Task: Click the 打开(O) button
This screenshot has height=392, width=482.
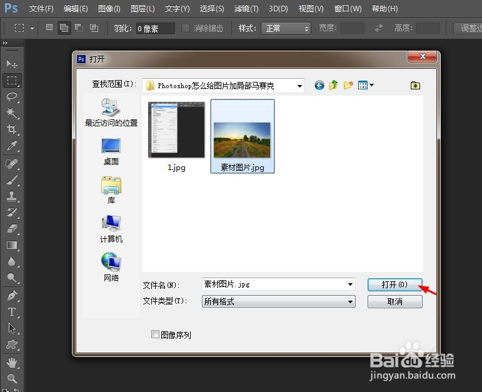Action: 394,284
